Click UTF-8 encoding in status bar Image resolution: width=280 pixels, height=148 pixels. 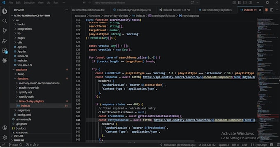click(236, 145)
